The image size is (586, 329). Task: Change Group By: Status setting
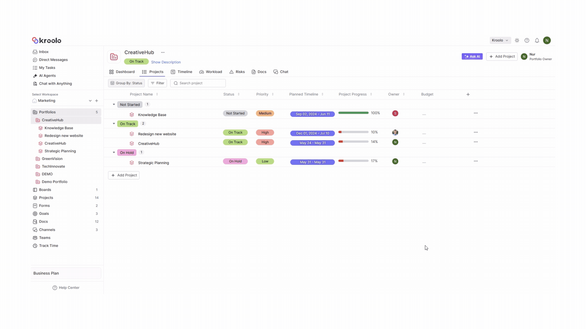point(126,83)
